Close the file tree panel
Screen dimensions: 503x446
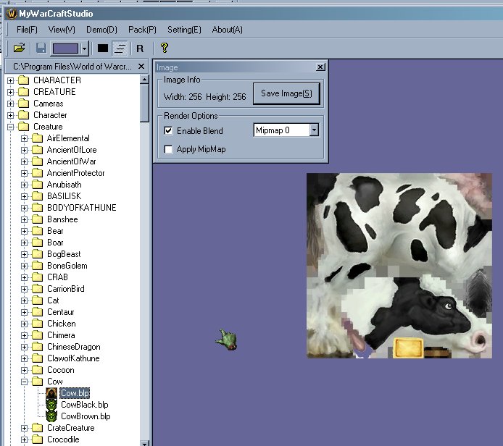(x=141, y=67)
